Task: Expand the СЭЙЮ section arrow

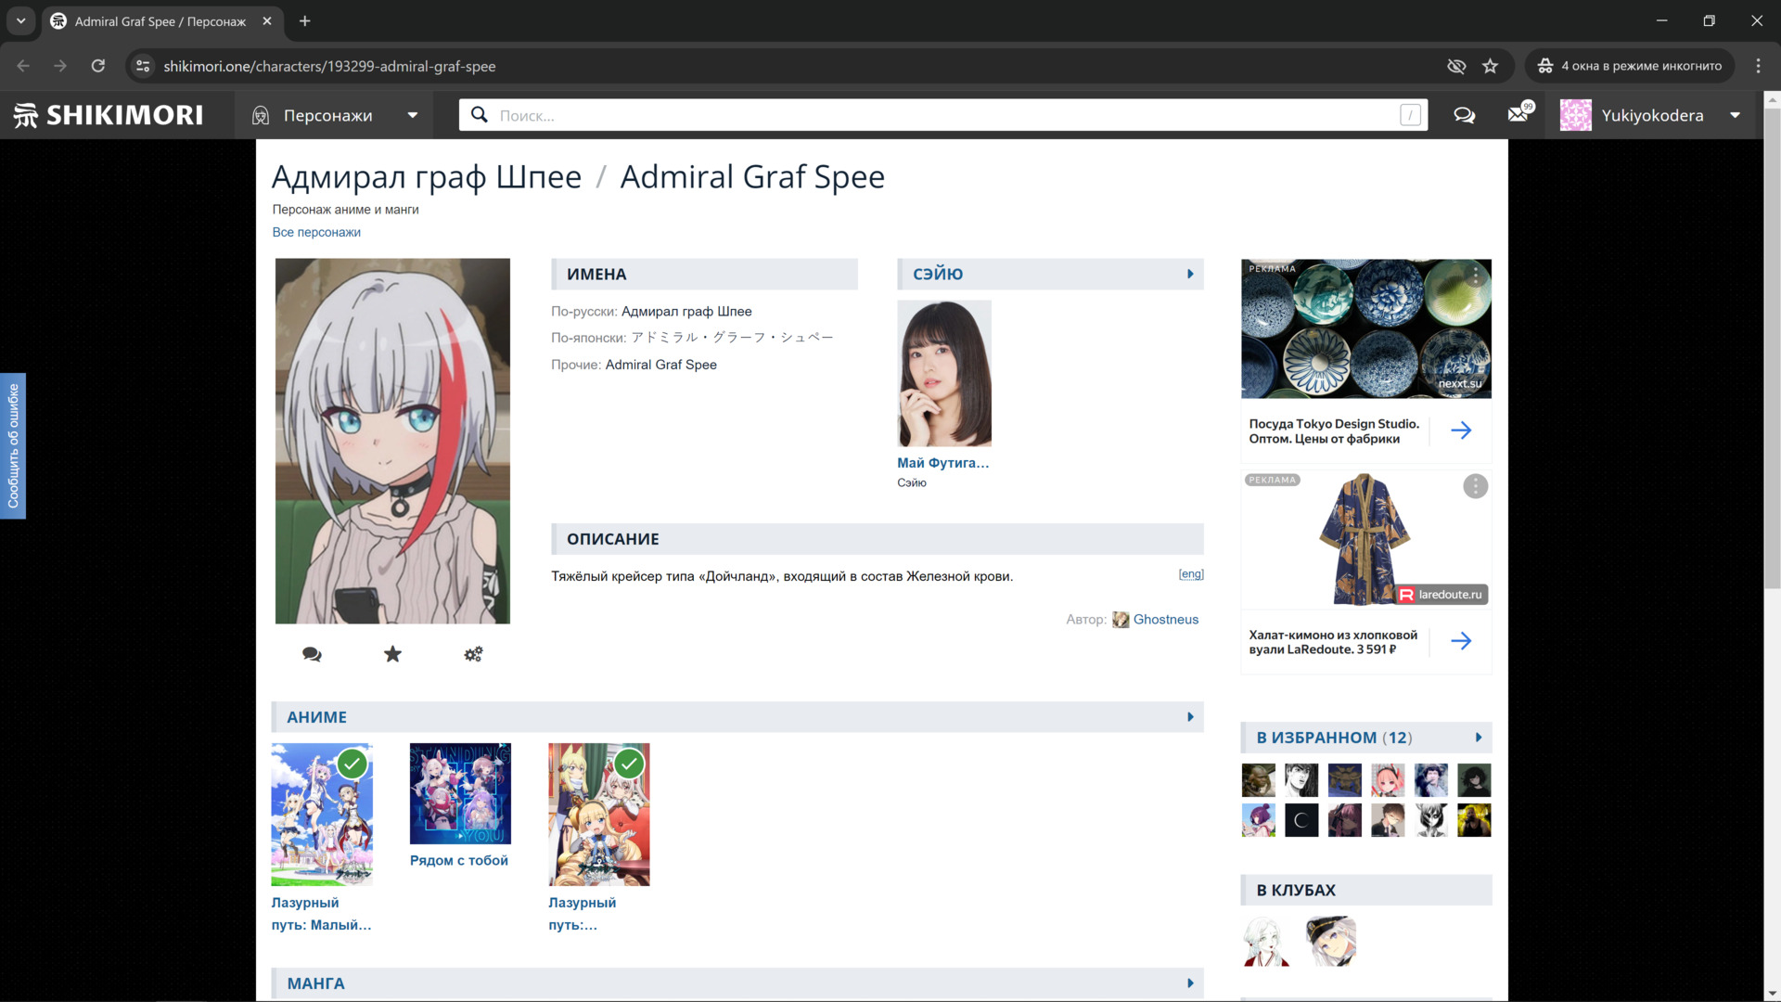Action: pyautogui.click(x=1190, y=274)
